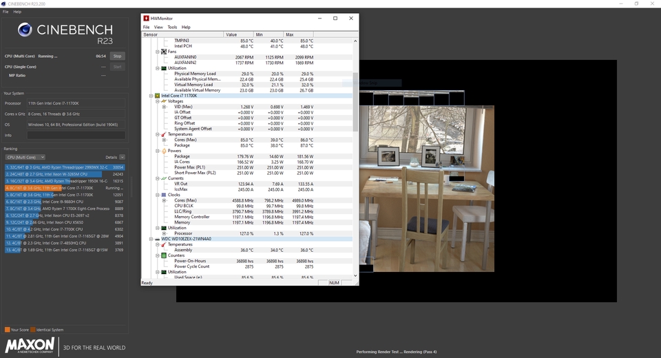Screen dimensions: 661x358
Task: Expand the Cores (Max) clocks node
Action: coord(165,200)
